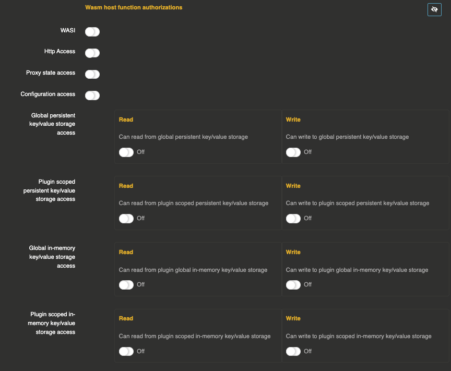451x371 pixels.
Task: Click the Global persistent key/value storage access label
Action: [x=53, y=124]
